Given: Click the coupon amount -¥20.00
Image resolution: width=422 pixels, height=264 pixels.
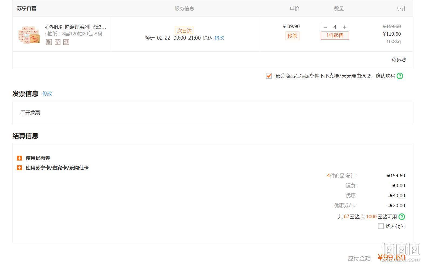Looking at the screenshot, I should tap(397, 206).
